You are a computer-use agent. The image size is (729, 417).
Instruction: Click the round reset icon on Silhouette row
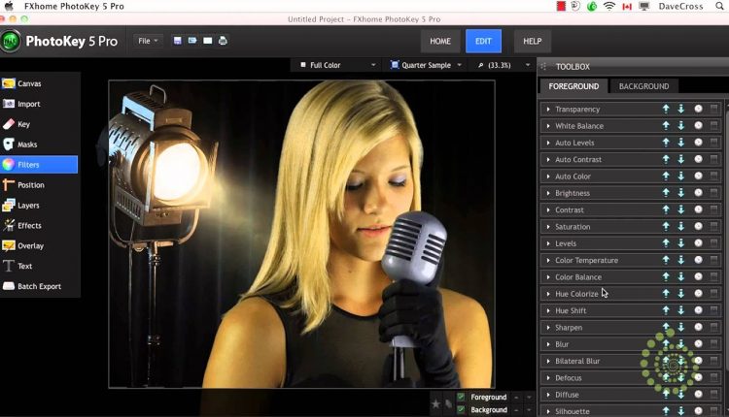[698, 410]
